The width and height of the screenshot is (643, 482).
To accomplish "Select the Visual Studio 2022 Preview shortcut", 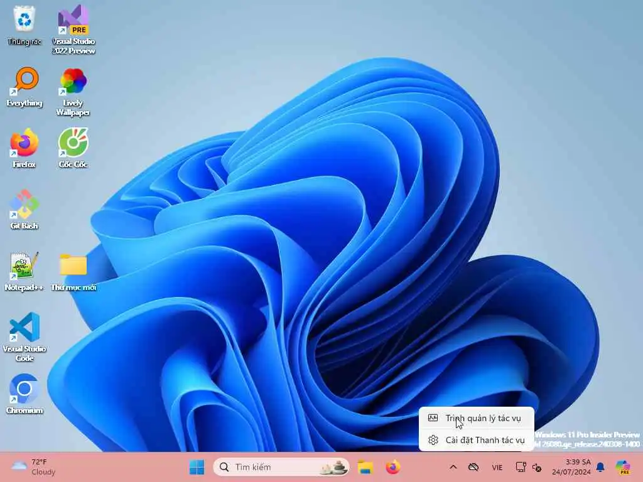I will point(73,29).
